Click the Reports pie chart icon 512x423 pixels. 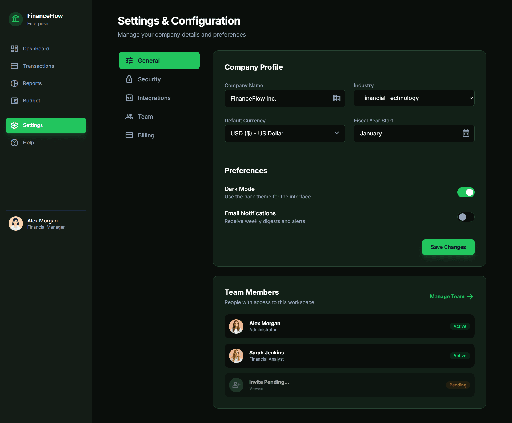pyautogui.click(x=14, y=83)
